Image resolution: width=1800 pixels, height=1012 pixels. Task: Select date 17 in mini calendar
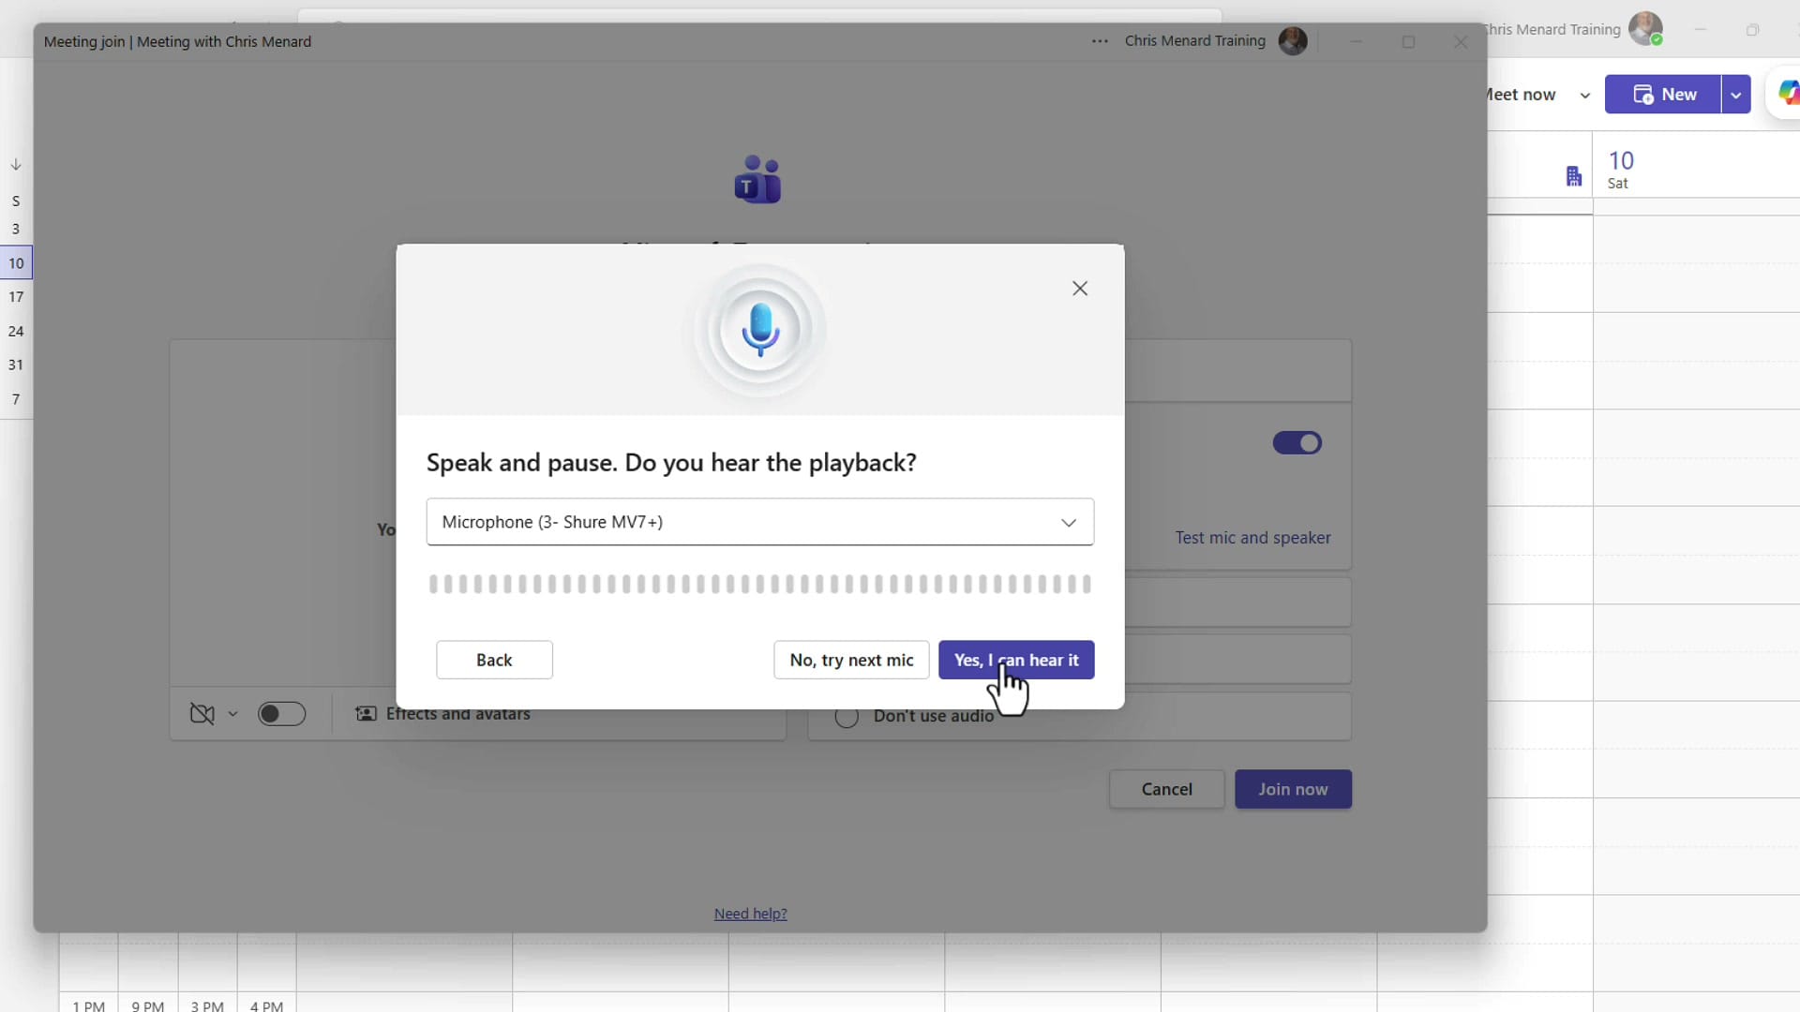click(x=16, y=297)
